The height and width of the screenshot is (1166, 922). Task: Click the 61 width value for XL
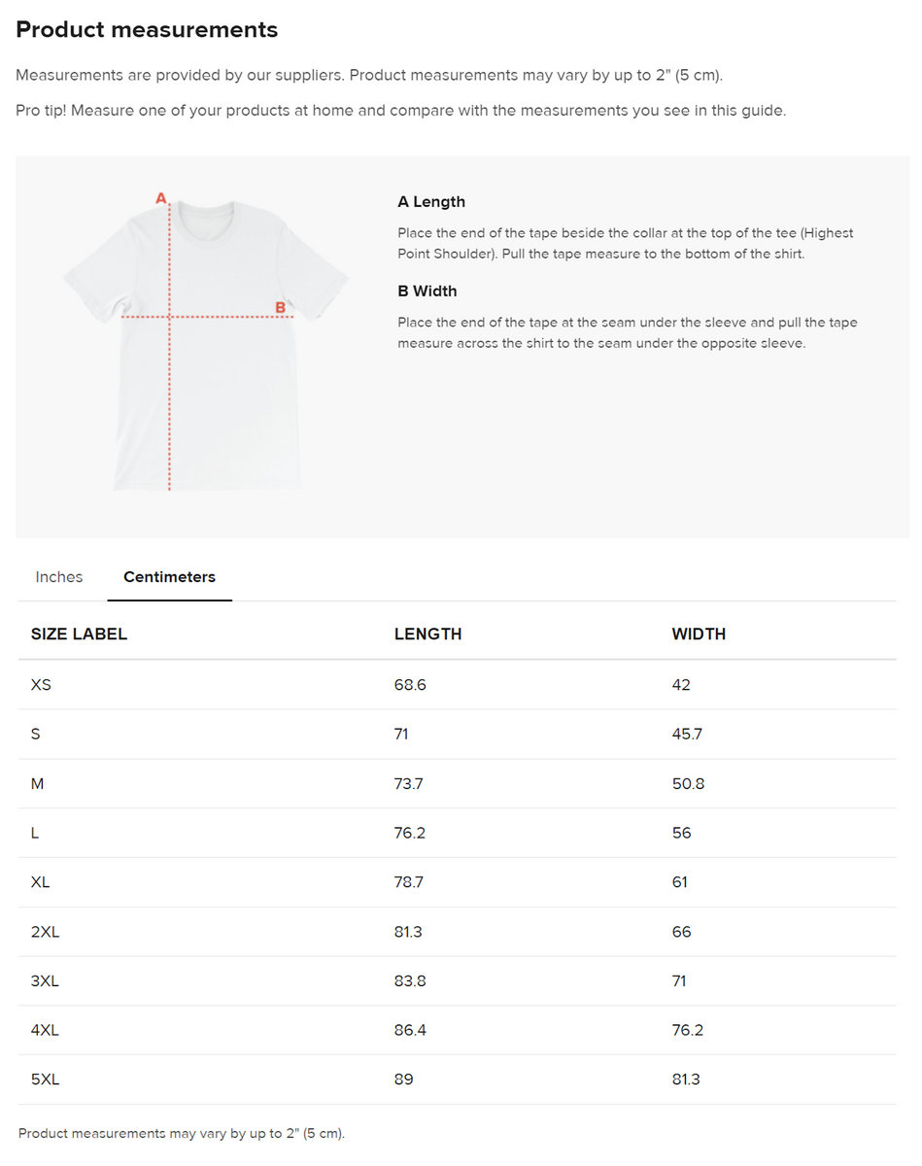click(x=680, y=882)
